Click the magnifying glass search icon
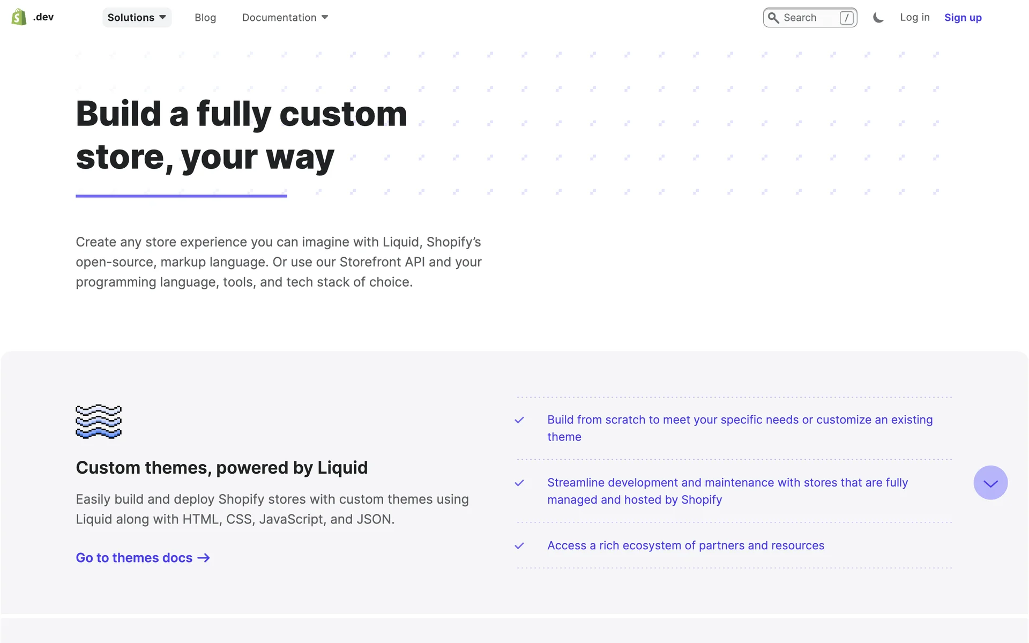This screenshot has height=643, width=1029. point(773,18)
